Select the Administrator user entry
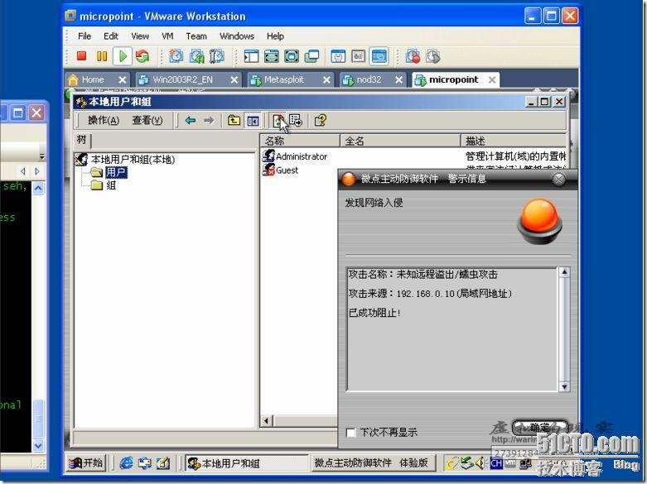This screenshot has height=484, width=647. click(302, 156)
